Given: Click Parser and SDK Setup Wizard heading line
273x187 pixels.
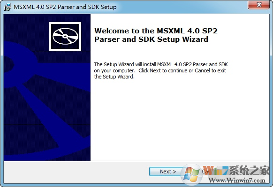Looking at the screenshot, I should 151,39.
